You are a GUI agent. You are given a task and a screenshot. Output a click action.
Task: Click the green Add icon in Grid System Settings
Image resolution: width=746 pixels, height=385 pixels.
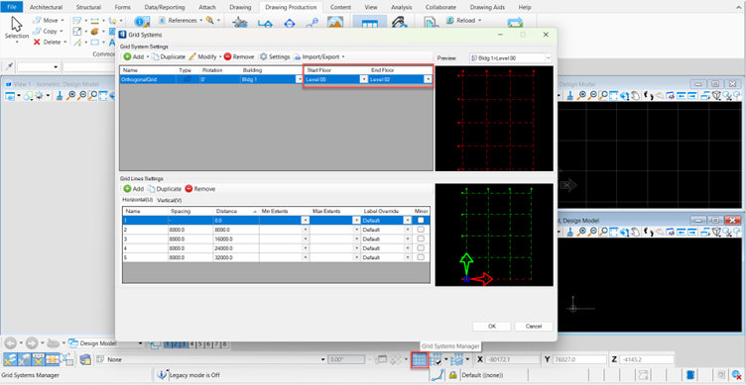click(x=127, y=56)
